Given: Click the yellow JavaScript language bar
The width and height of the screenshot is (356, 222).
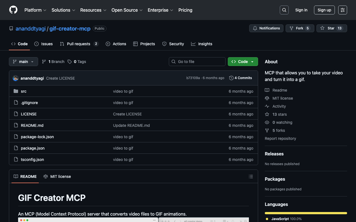Looking at the screenshot, I should point(306,213).
